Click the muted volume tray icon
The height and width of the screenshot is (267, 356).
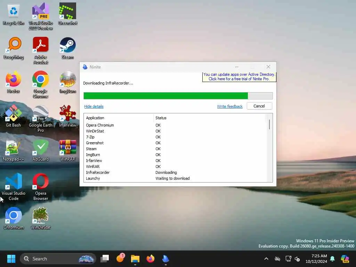point(297,259)
